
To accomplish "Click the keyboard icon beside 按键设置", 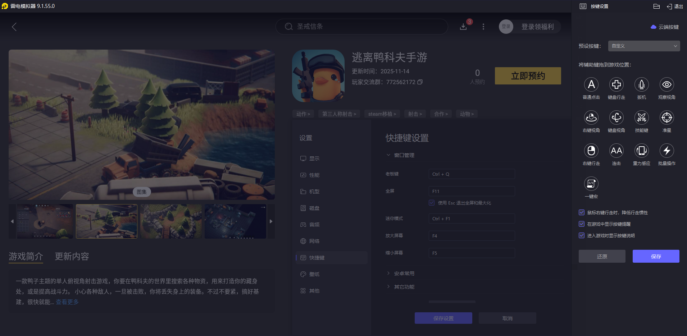I will click(x=583, y=6).
